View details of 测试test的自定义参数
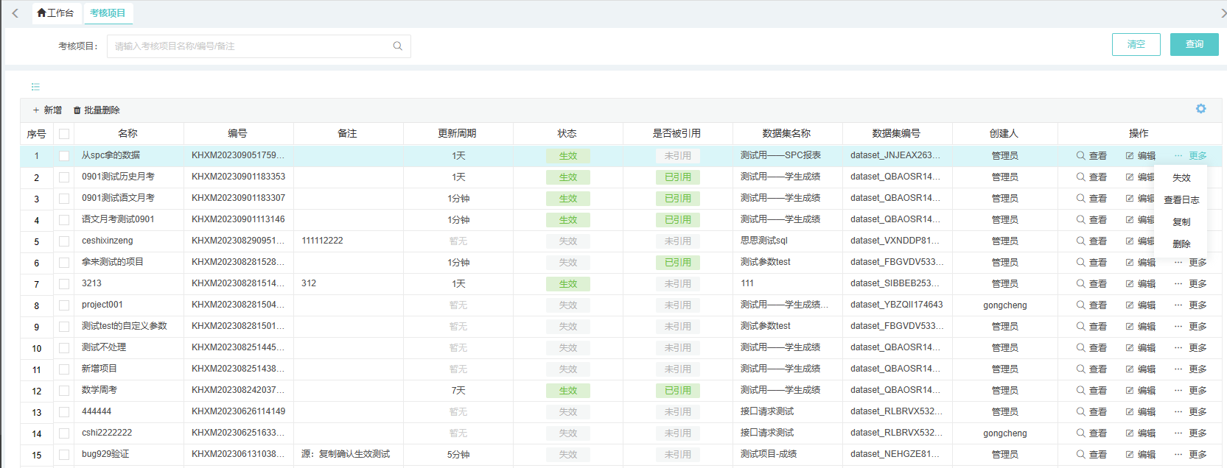 tap(1091, 327)
